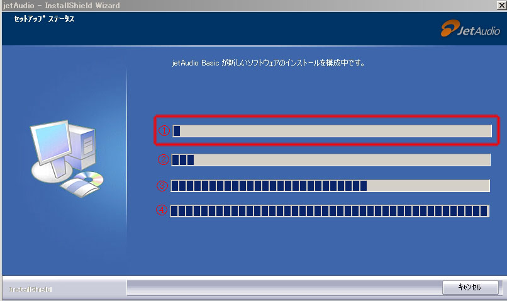Click the third progress bar, partly filled

[330, 186]
